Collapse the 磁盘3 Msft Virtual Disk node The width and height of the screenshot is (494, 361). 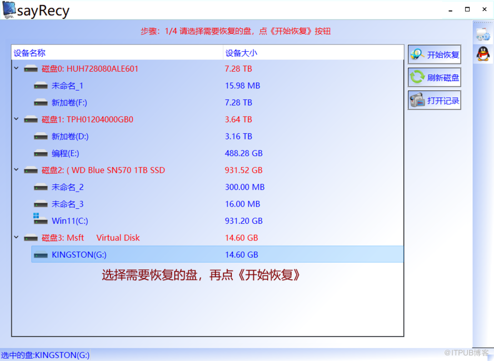click(x=16, y=237)
